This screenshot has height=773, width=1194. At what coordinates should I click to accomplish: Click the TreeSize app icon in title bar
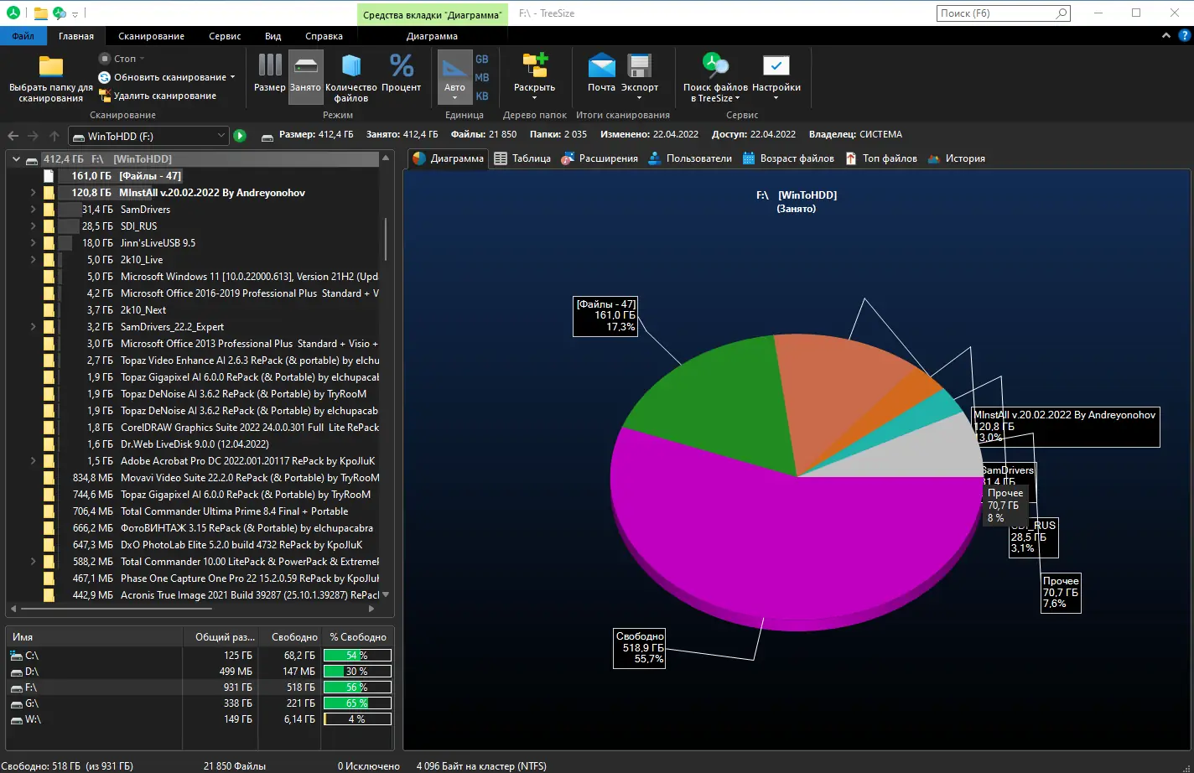(13, 13)
